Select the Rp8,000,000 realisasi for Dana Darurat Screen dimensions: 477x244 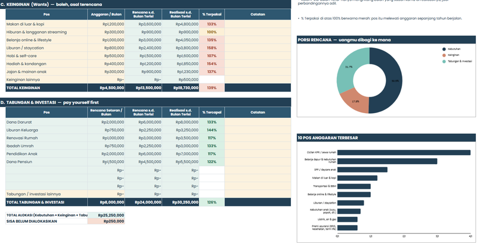point(181,122)
